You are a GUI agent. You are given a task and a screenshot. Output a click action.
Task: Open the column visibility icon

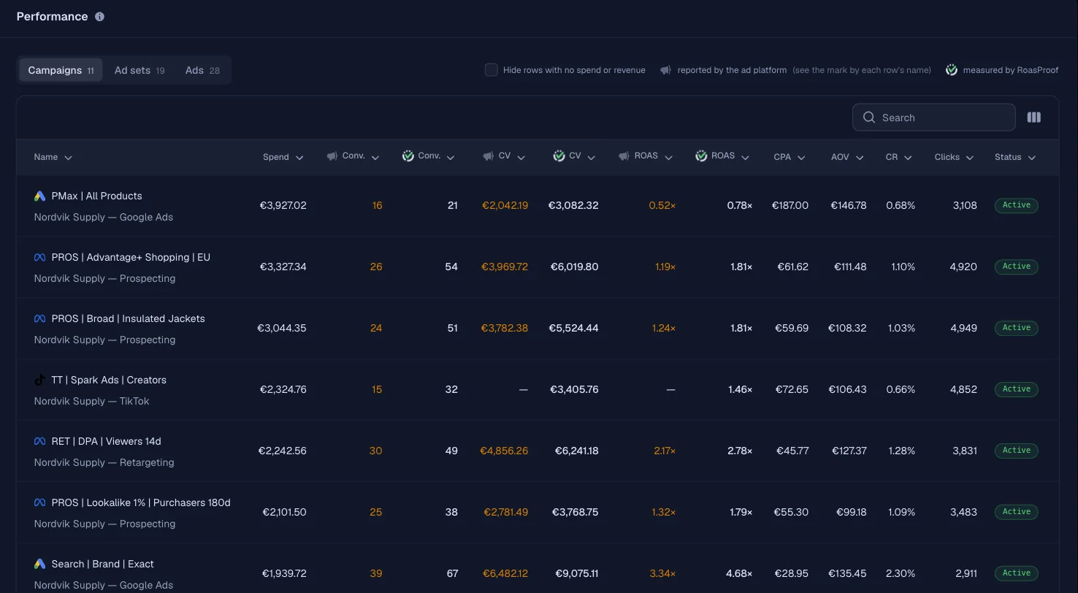[x=1033, y=118]
